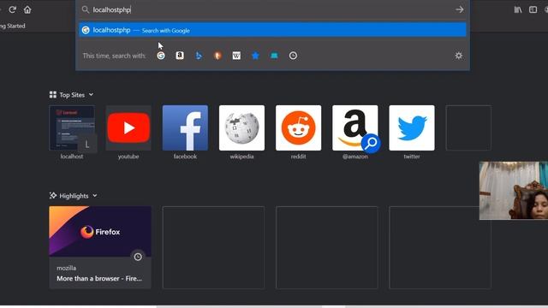Open the Getting Started bookmark

pos(13,26)
